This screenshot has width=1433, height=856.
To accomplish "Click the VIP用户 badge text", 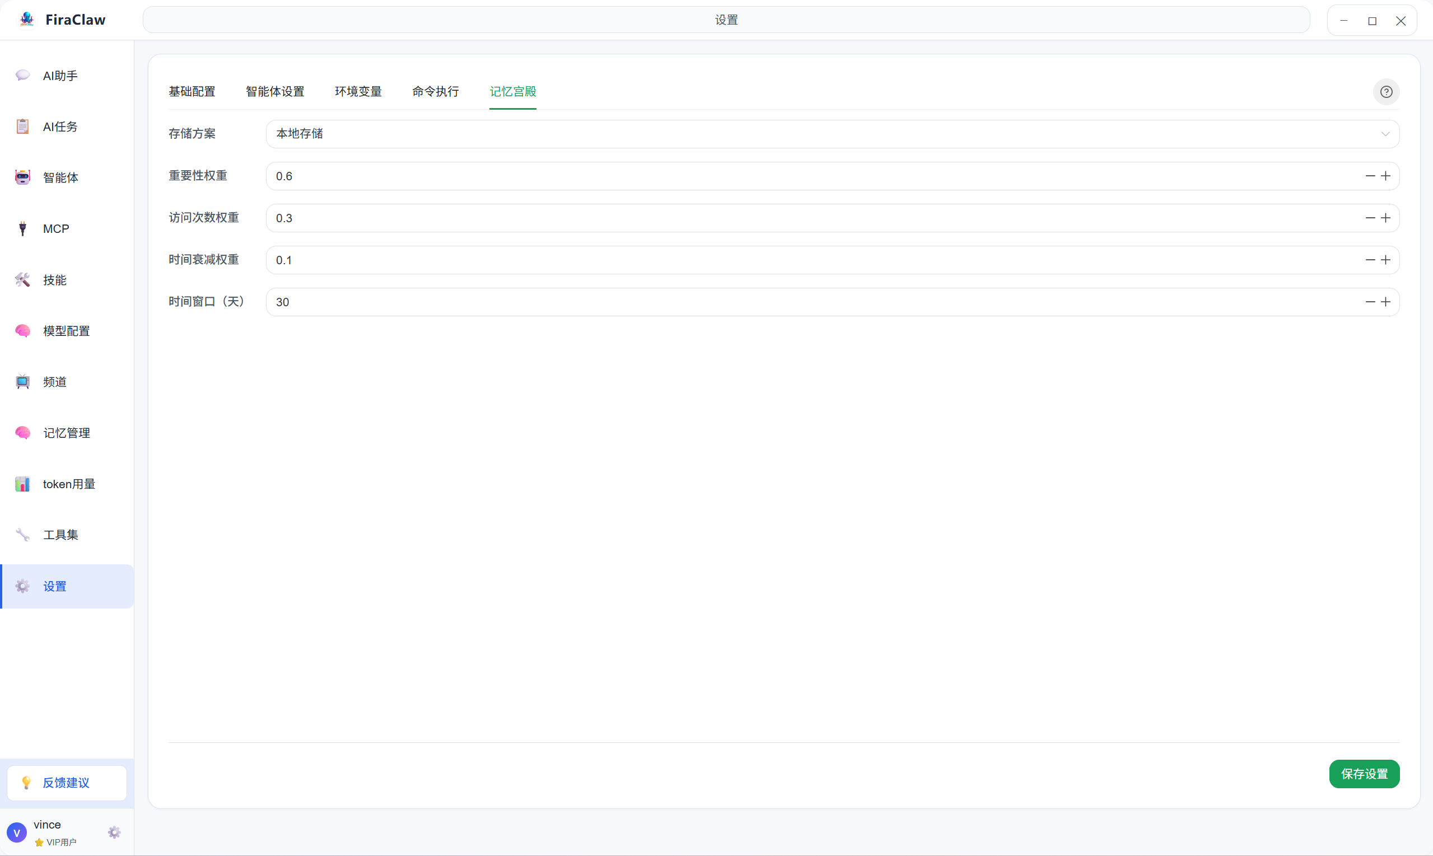I will 61,842.
